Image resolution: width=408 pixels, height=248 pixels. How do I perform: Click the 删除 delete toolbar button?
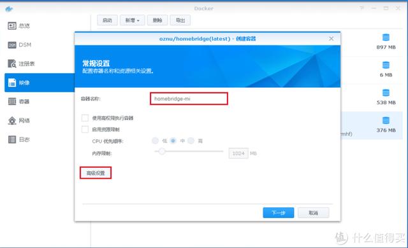[x=157, y=20]
